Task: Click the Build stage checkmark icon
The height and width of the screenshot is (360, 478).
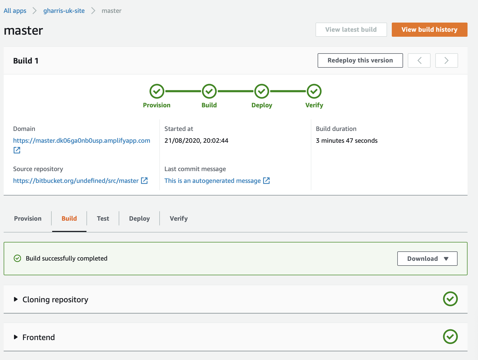Action: (209, 91)
